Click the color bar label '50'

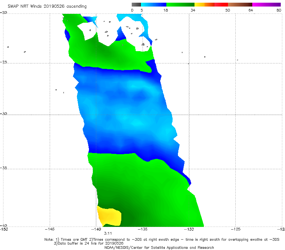(x=228, y=10)
